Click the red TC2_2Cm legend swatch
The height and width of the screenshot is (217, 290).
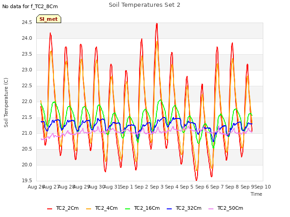point(49,209)
